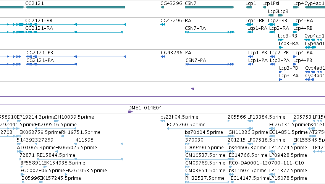Select the CSN7-RA transcript label
This screenshot has width=325, height=184.
pos(195,28)
